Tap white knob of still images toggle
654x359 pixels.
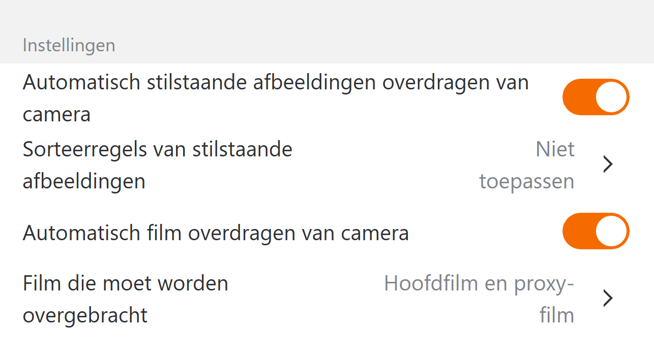pyautogui.click(x=611, y=97)
